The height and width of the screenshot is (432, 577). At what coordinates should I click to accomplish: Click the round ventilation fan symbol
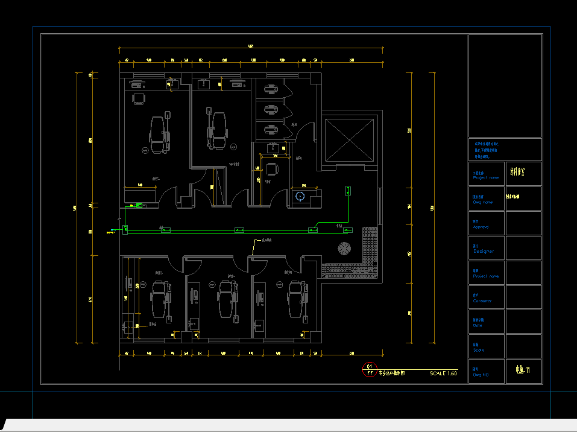[344, 248]
